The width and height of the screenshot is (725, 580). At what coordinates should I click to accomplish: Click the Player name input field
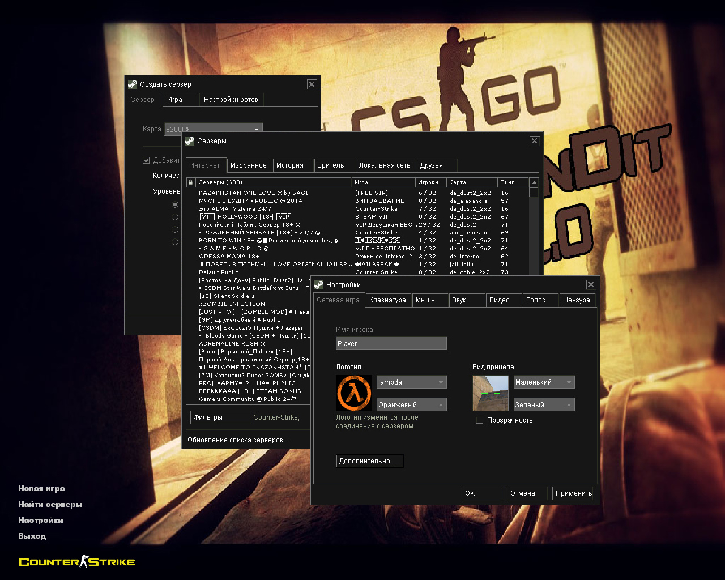click(391, 343)
